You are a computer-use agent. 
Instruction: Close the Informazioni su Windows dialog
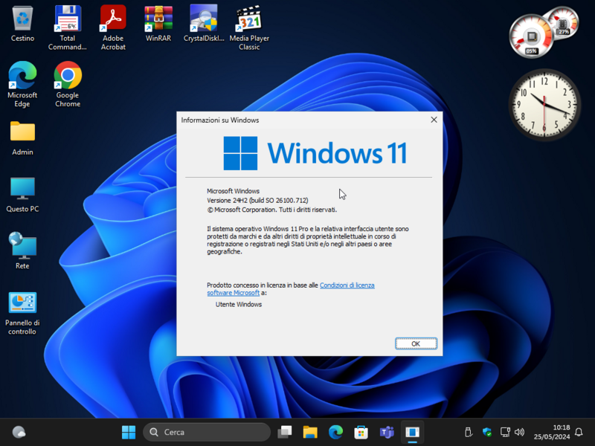click(x=434, y=120)
